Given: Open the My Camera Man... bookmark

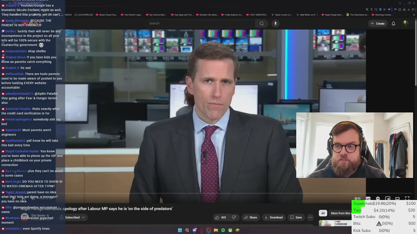Looking at the screenshot, I should (x=156, y=15).
